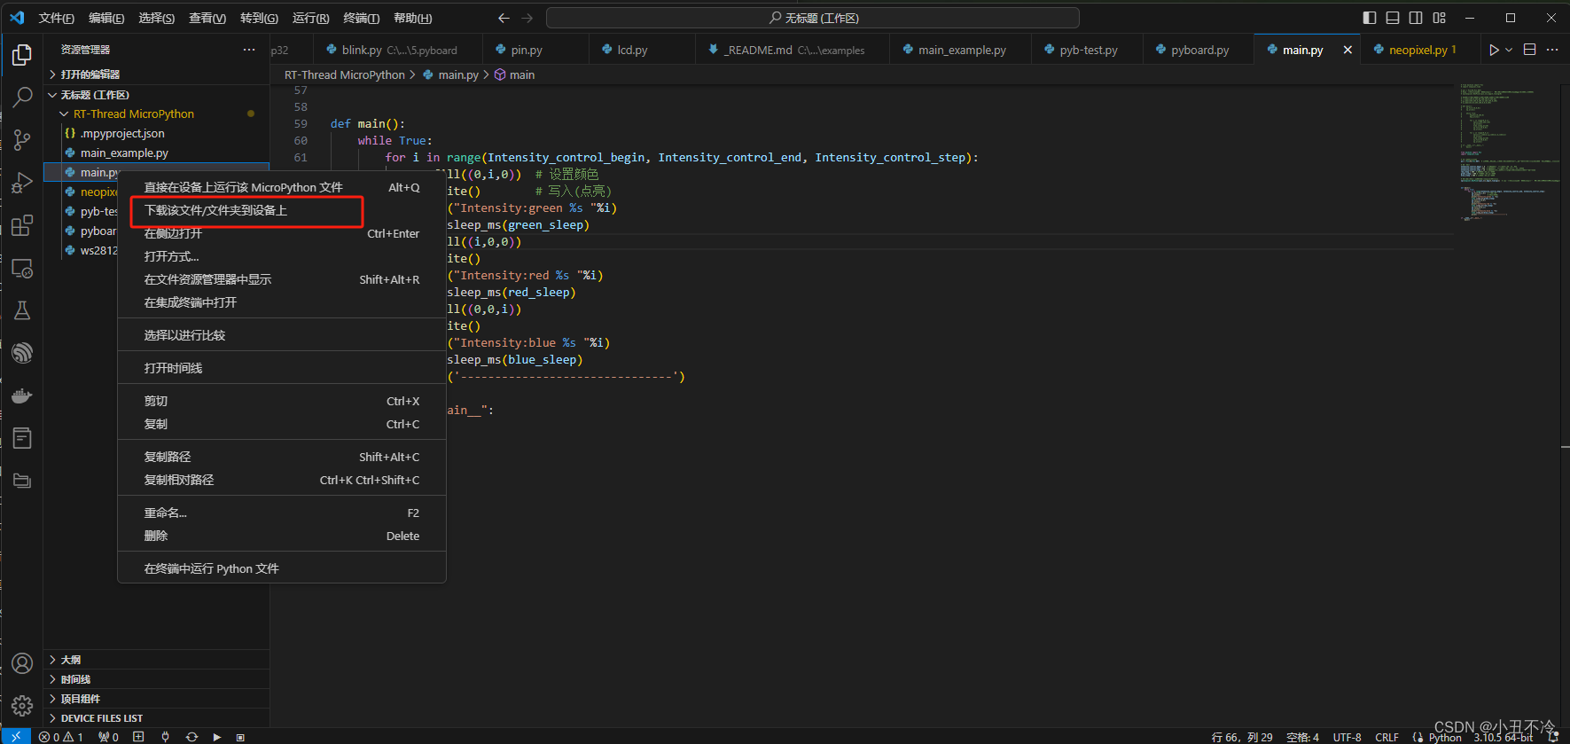Open the 终端(T) menu
Viewport: 1570px width, 744px height.
361,18
